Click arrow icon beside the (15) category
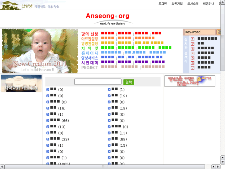Viewport: 225px width, 169px height. (x=109, y=145)
